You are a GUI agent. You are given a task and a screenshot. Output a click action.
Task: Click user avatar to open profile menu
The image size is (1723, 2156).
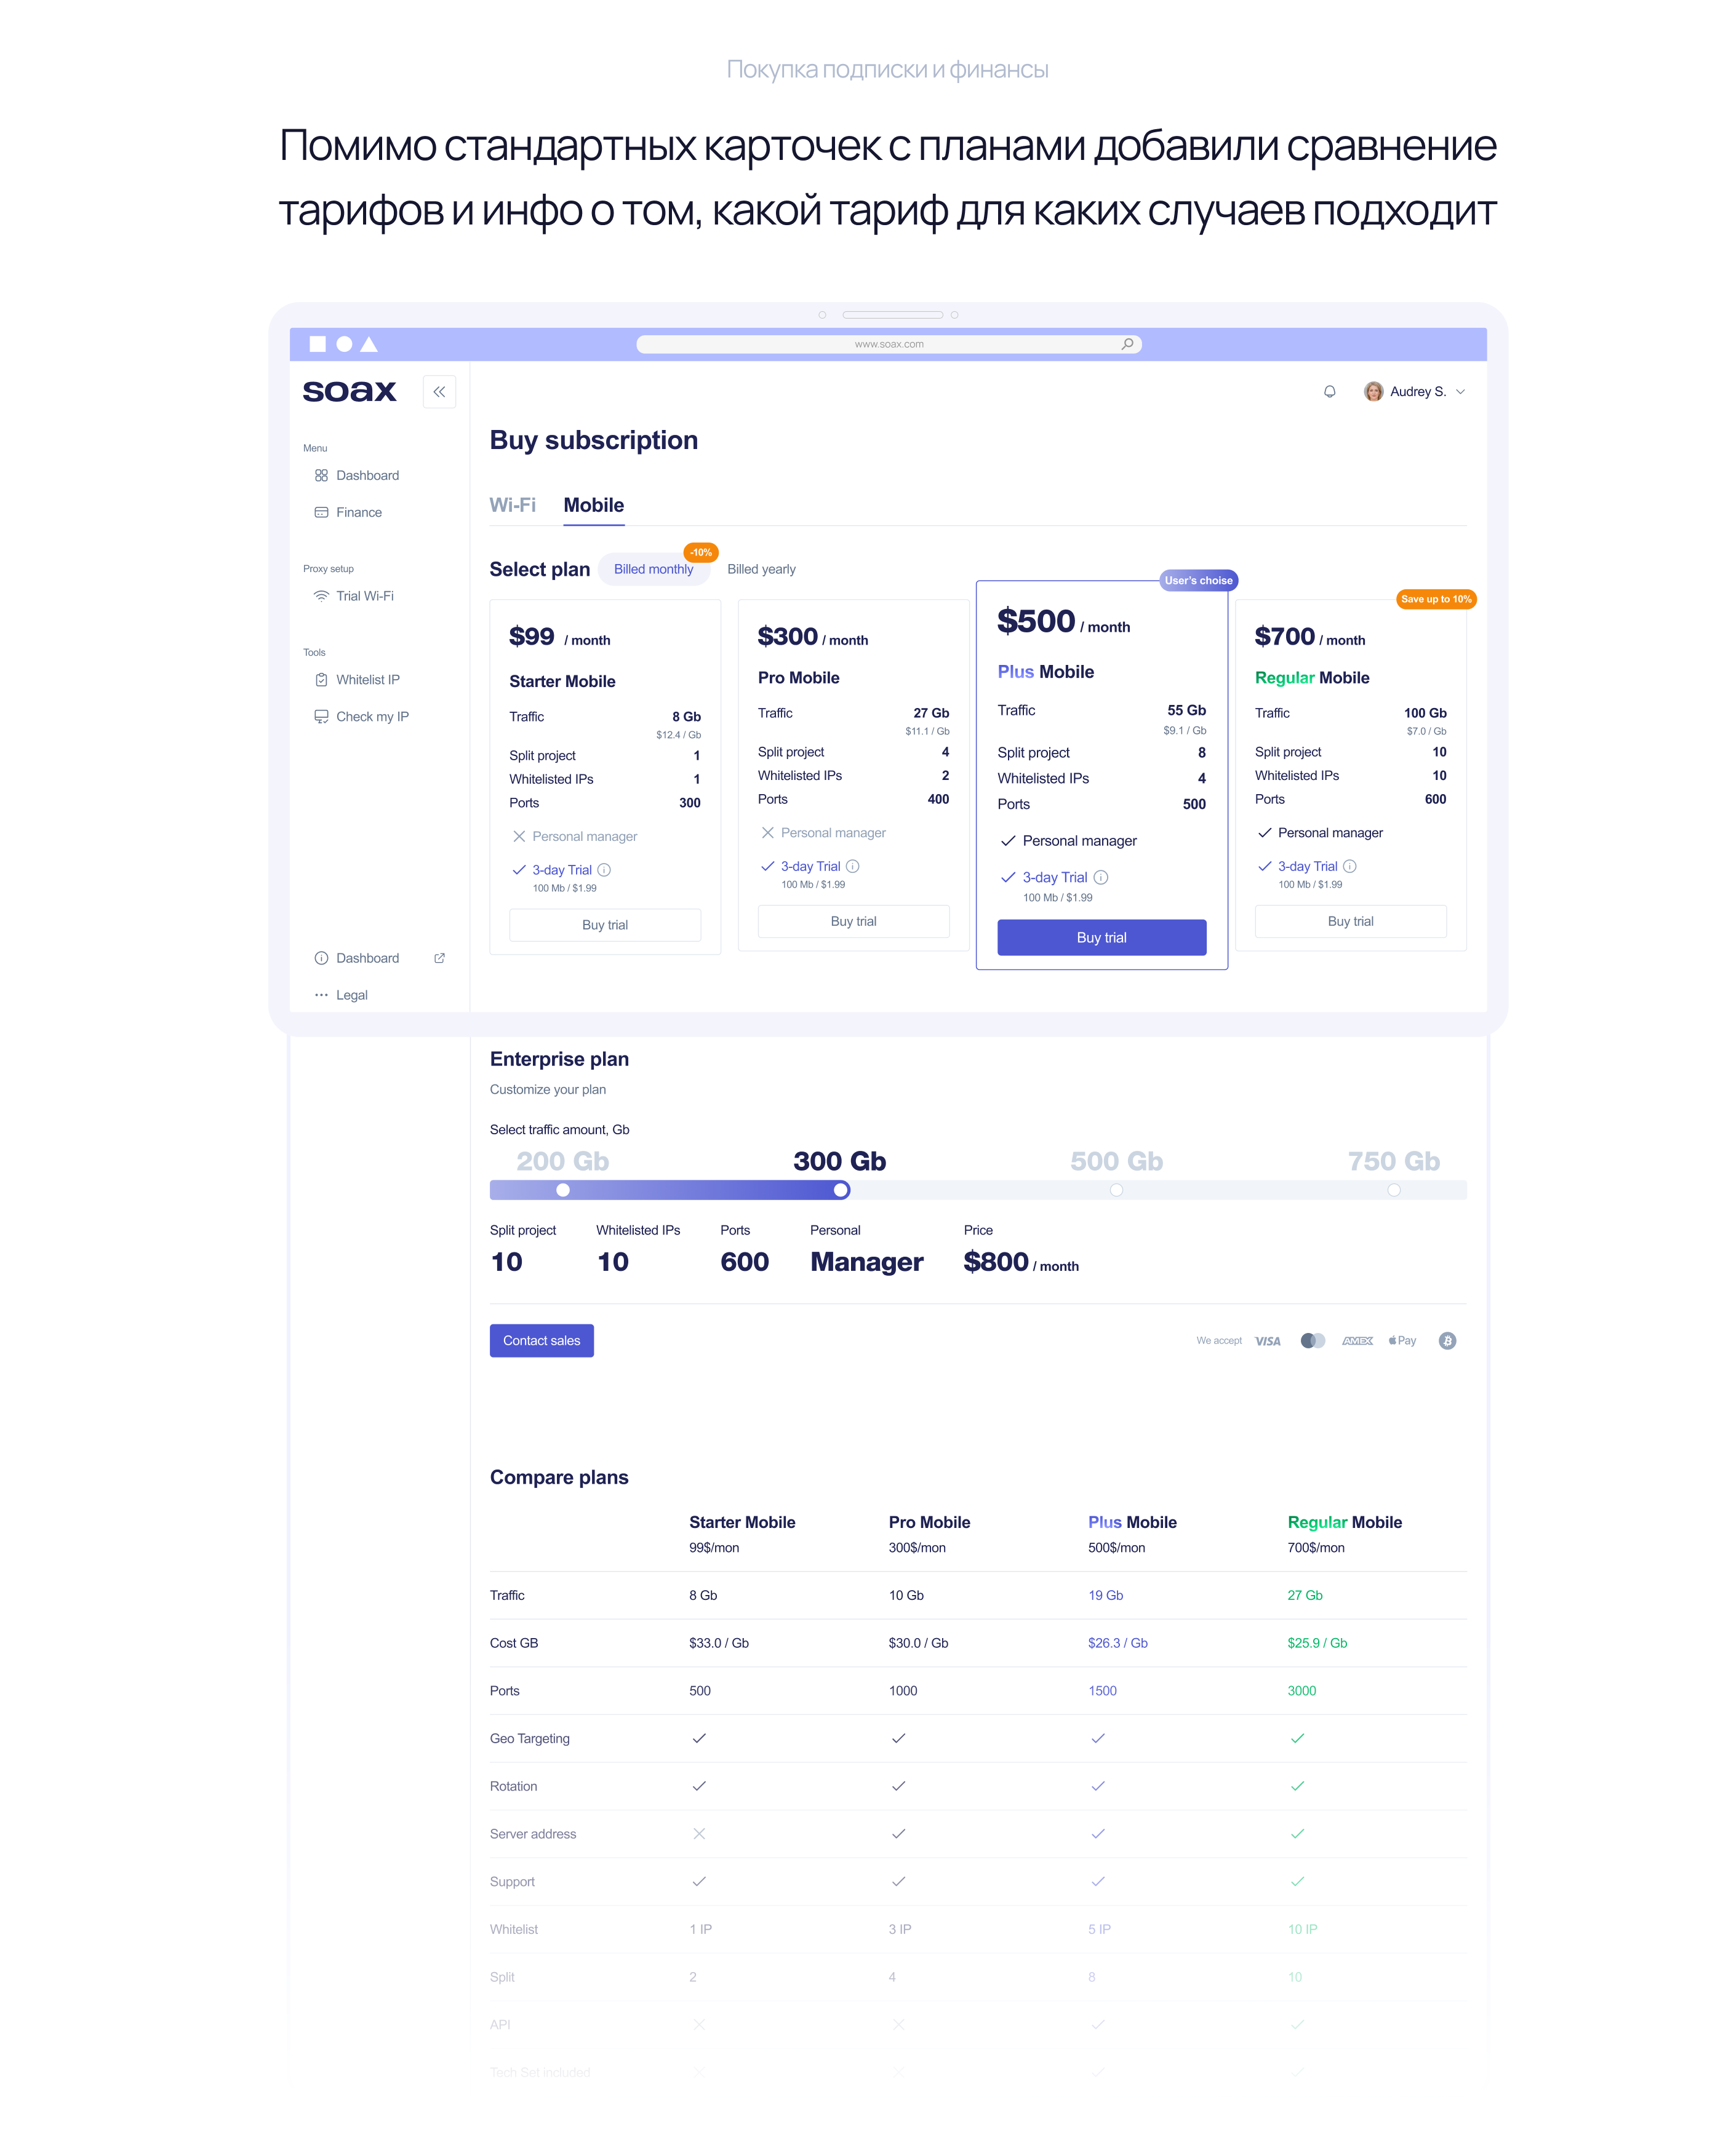[x=1373, y=391]
